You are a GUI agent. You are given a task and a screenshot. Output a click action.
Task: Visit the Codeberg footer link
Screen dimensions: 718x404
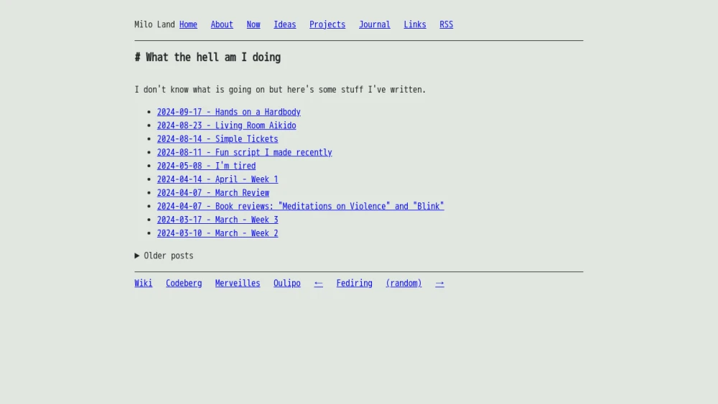coord(184,283)
